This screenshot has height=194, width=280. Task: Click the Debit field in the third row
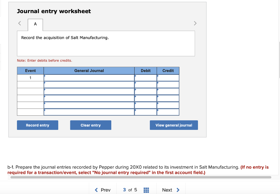pos(145,91)
